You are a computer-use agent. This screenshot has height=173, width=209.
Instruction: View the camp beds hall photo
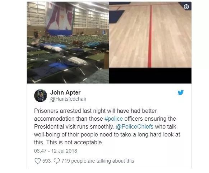point(68,43)
